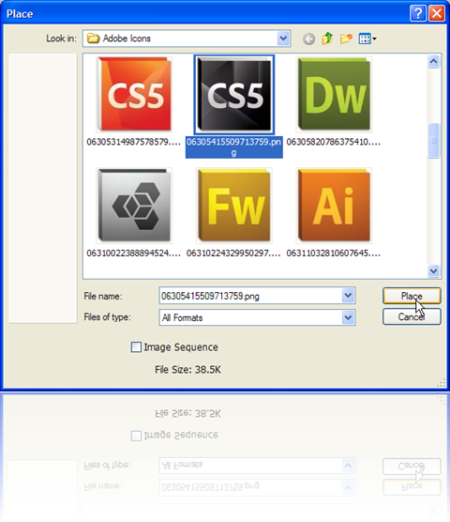Click file name 06310224329950297

(x=233, y=253)
